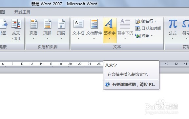The height and width of the screenshot is (119, 189).
Task: Click the tooltip title 艺术字
Action: [111, 66]
